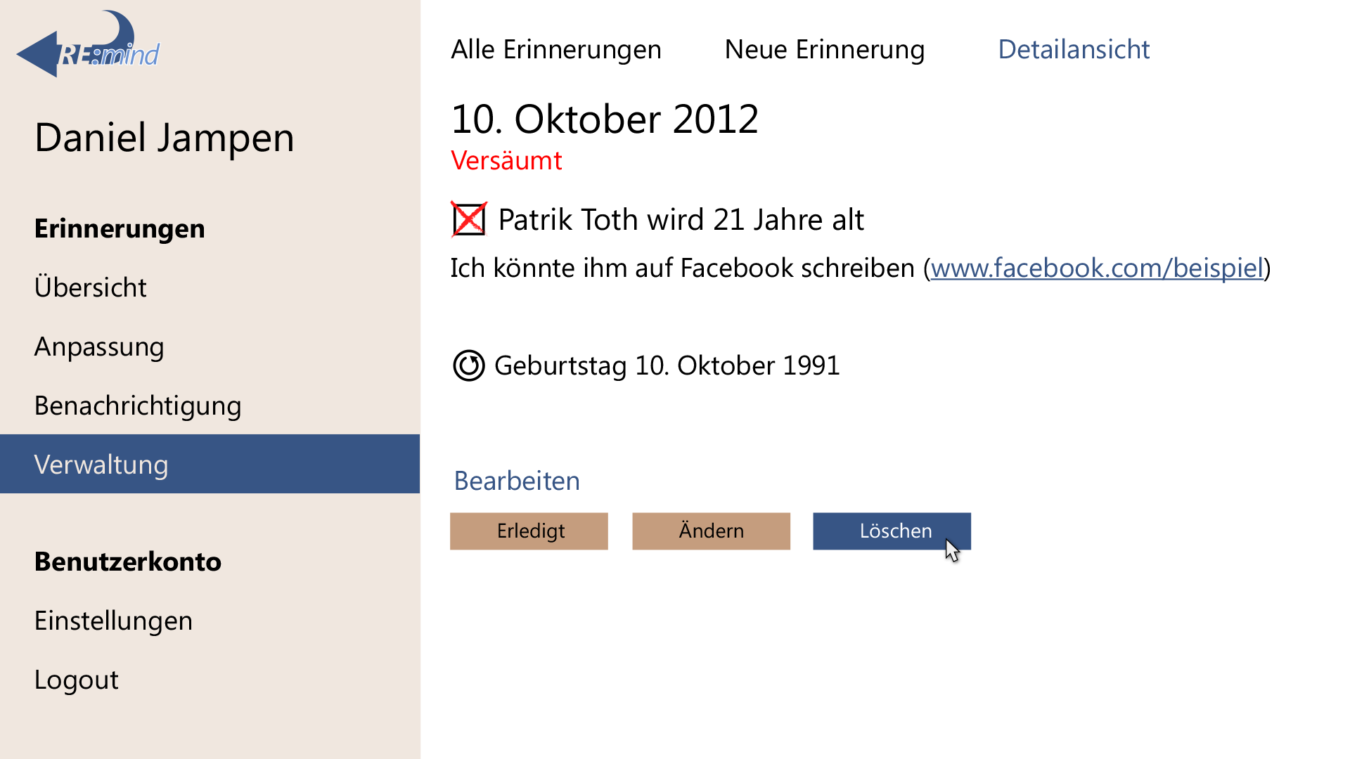Click the Geburtstag 10. Oktober 1991 text

click(x=667, y=365)
